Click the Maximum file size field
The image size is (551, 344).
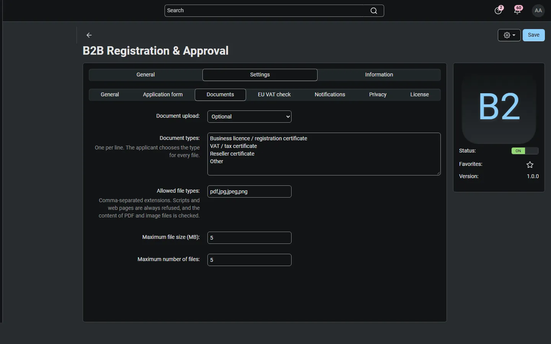(249, 238)
